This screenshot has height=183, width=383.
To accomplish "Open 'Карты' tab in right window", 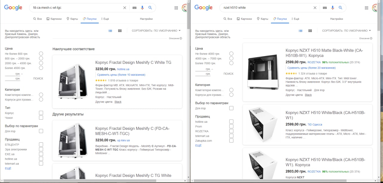I will [262, 19].
